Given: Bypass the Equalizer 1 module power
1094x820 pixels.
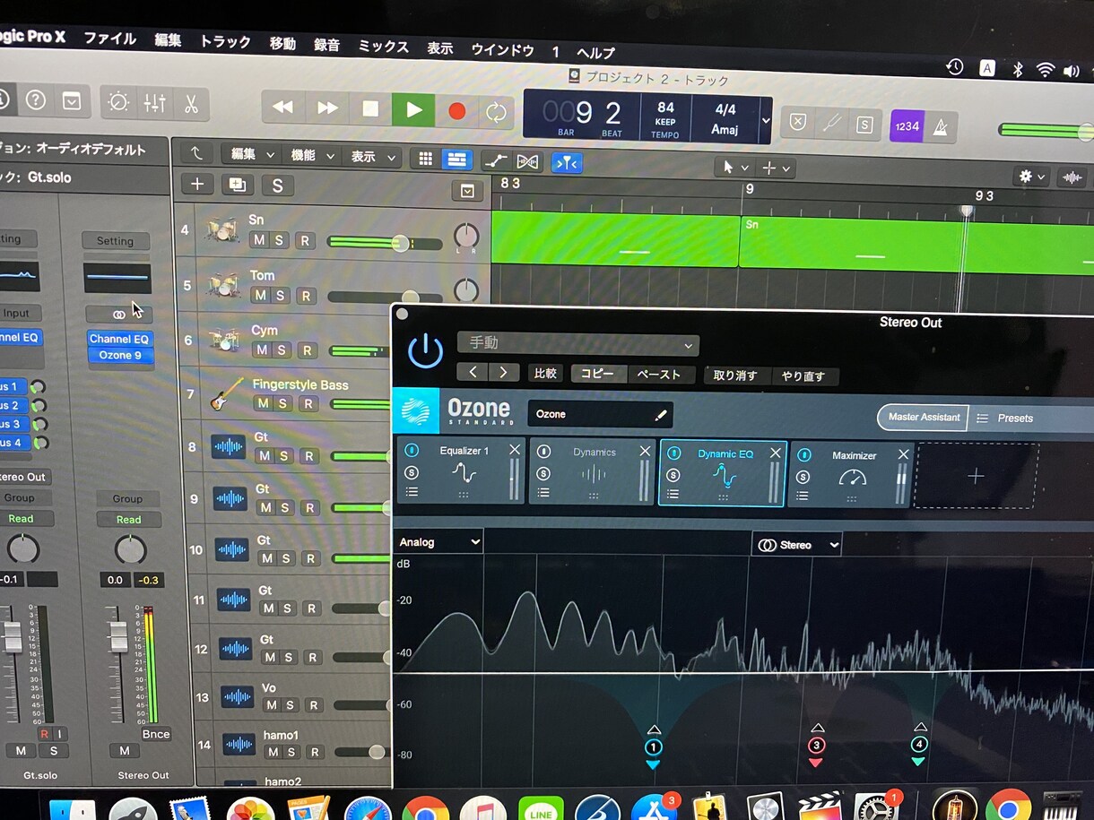Looking at the screenshot, I should pyautogui.click(x=412, y=451).
